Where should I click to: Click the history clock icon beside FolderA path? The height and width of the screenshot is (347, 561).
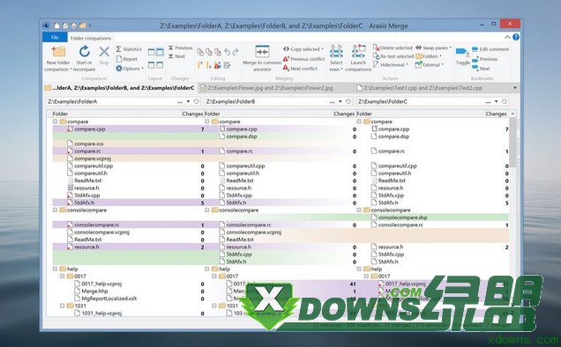pyautogui.click(x=197, y=101)
